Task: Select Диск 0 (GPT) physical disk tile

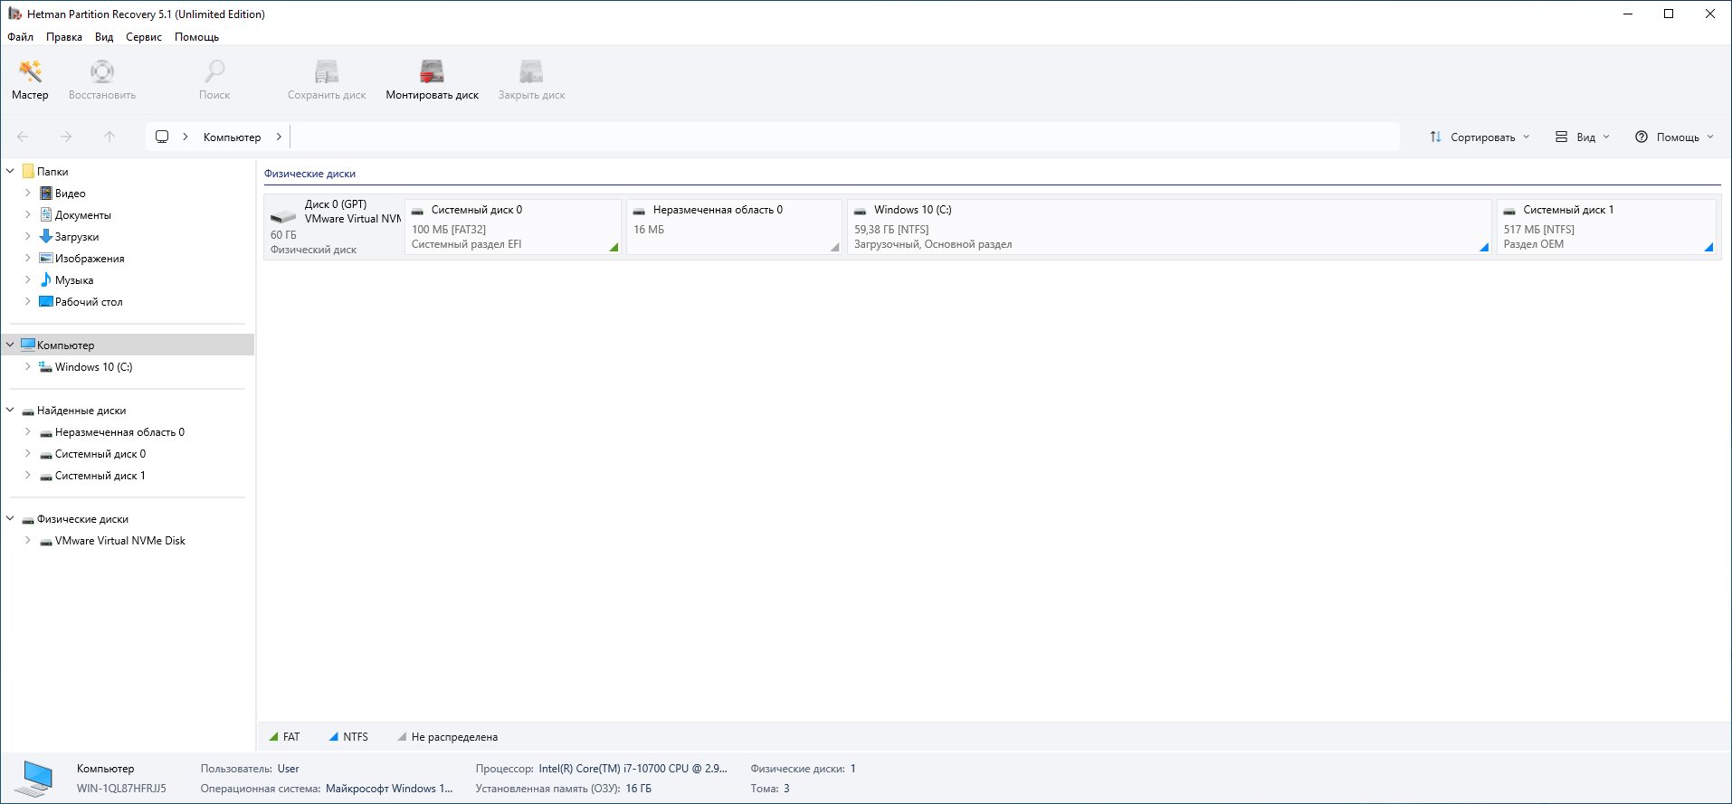Action: pos(333,227)
